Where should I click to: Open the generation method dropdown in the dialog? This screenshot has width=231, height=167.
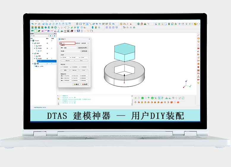tap(85, 43)
